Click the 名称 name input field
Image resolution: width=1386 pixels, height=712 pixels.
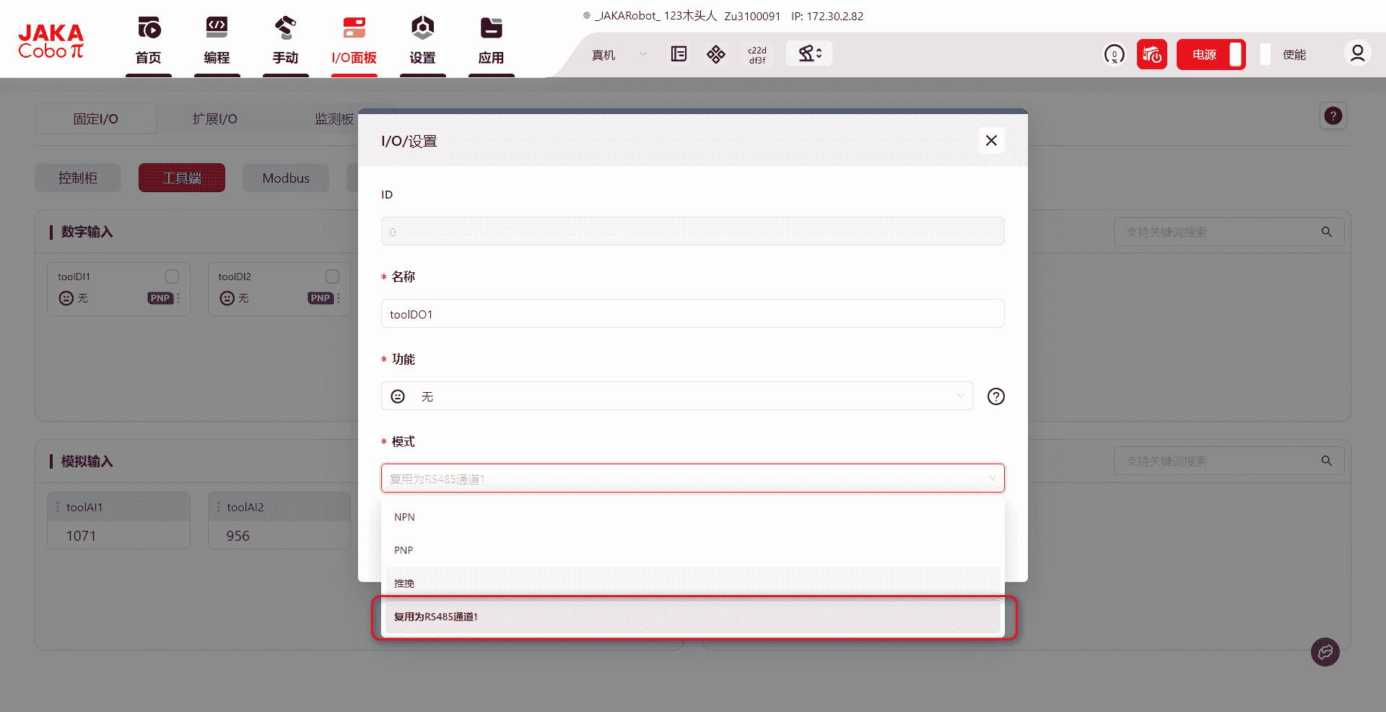point(692,314)
